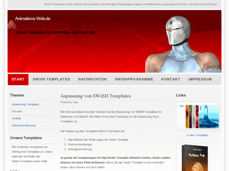The image size is (229, 171).
Task: Click the zu den Templates link
Action: pyautogui.click(x=197, y=135)
